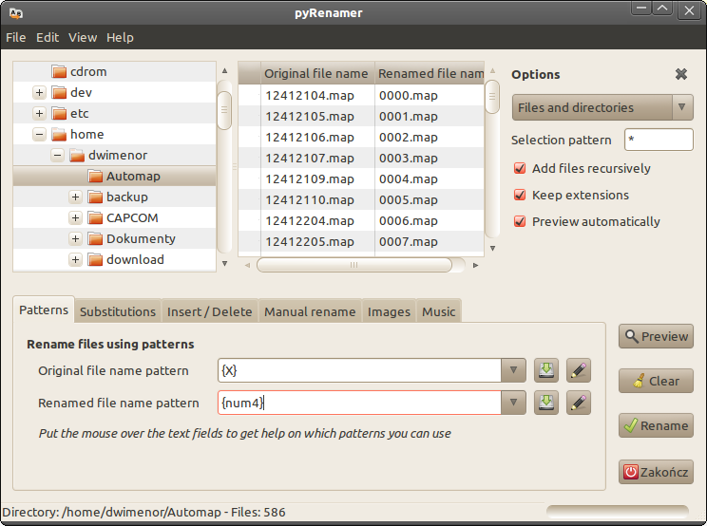707x526 pixels.
Task: Click the backup folder icon
Action: pyautogui.click(x=95, y=197)
